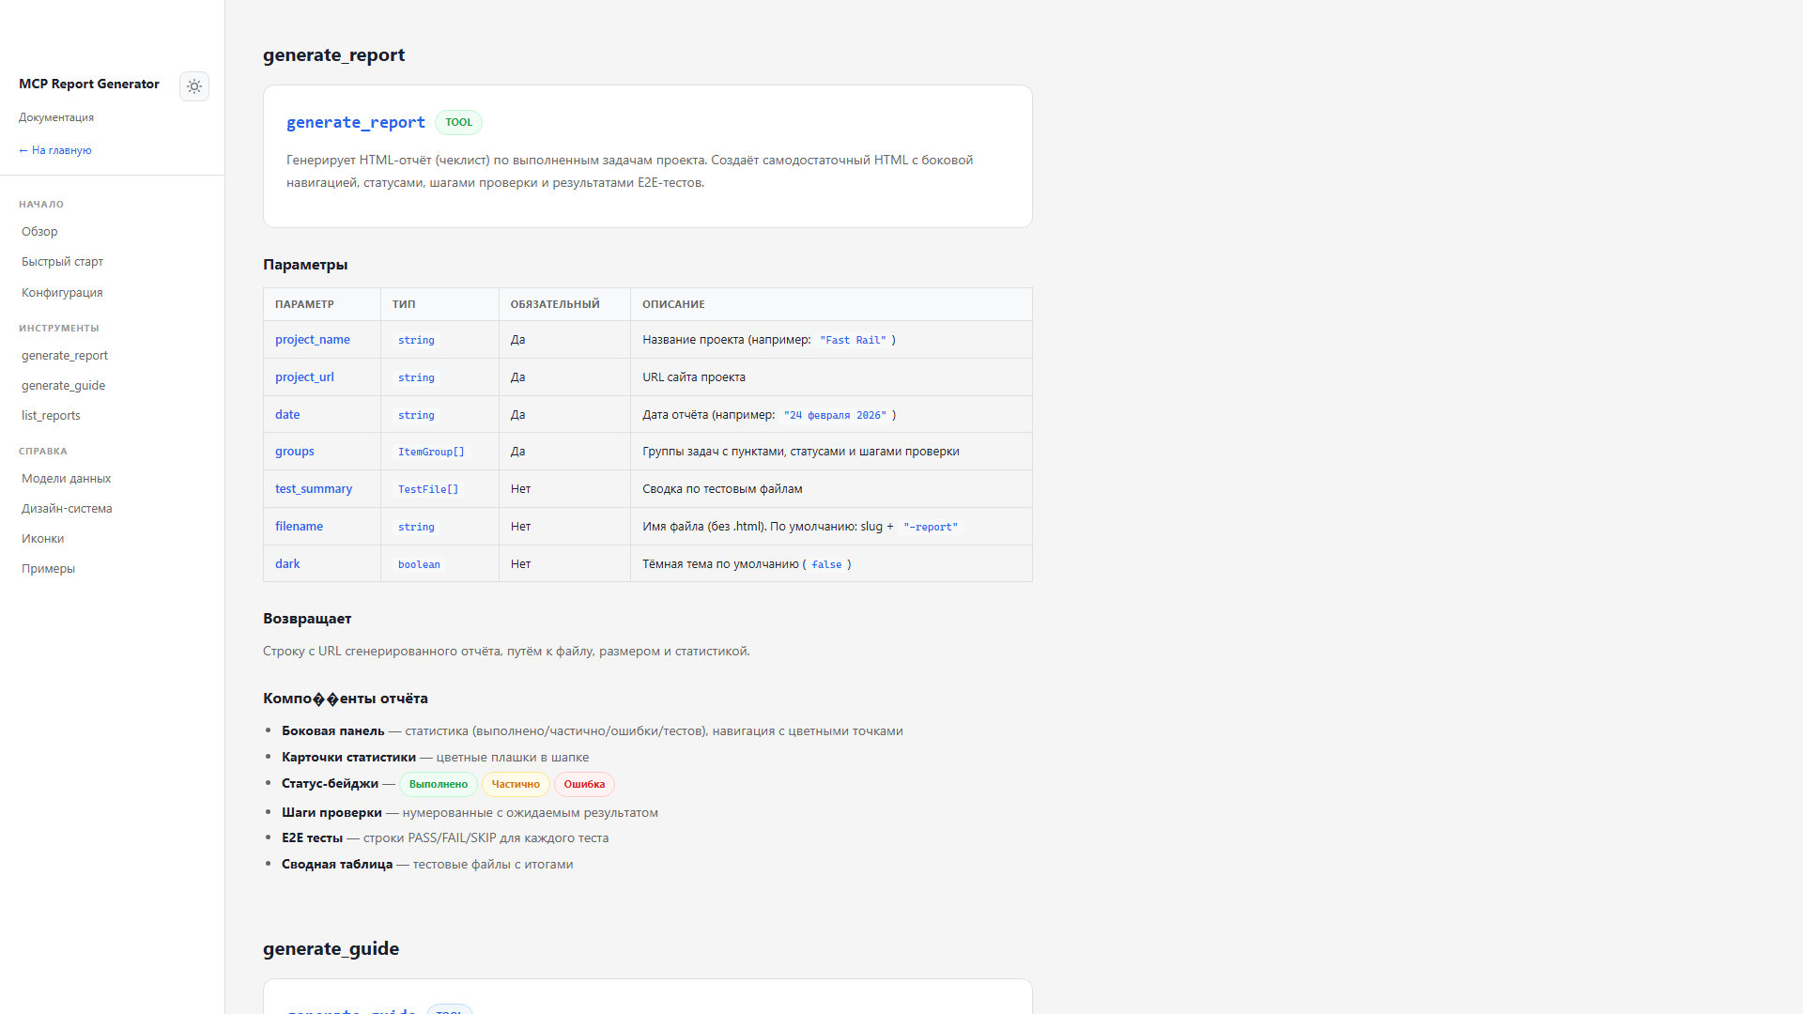
Task: Click the project_name parameter link
Action: 312,339
